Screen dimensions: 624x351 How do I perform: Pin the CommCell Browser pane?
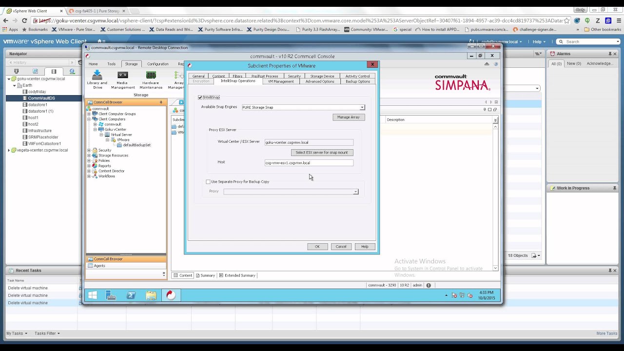(x=161, y=102)
